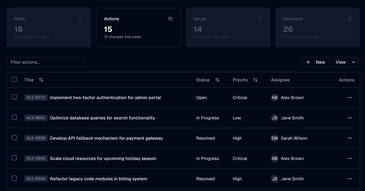Check the checkbox for Act-8662
The width and height of the screenshot is (365, 191).
pyautogui.click(x=14, y=118)
